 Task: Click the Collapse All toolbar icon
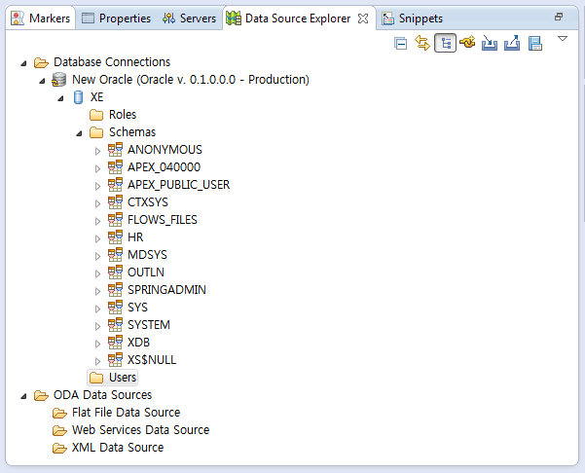pyautogui.click(x=401, y=44)
